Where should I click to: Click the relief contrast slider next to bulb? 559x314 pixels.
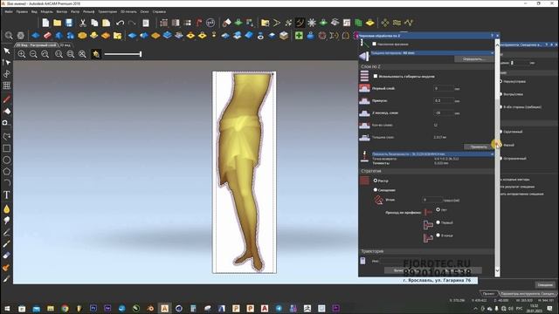[123, 54]
